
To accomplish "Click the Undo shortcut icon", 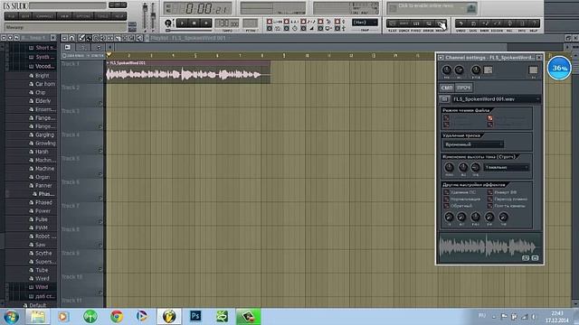I will tap(461, 23).
